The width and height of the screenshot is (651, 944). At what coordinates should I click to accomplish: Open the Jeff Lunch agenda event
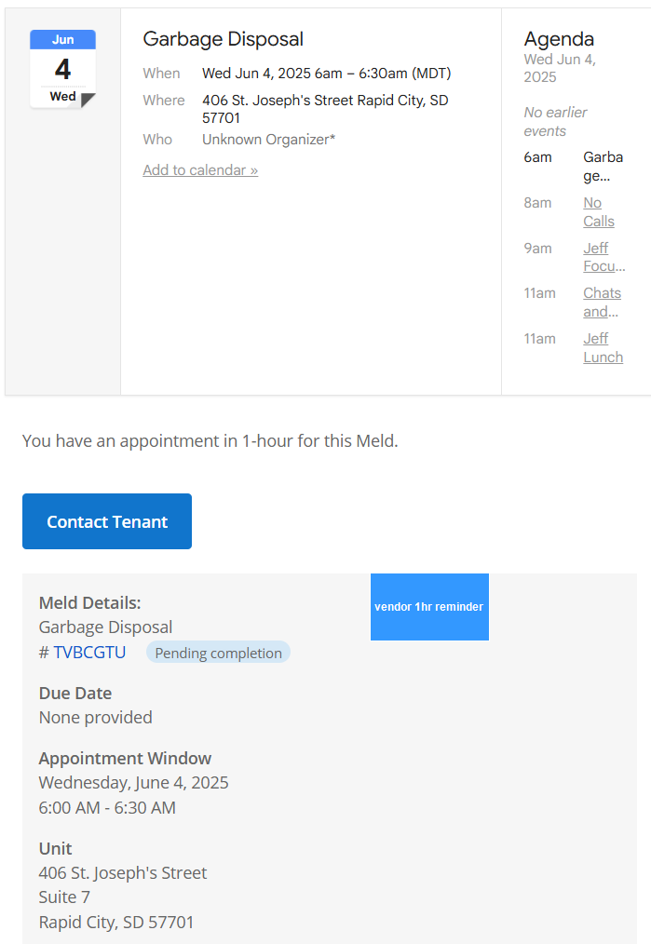pos(603,348)
